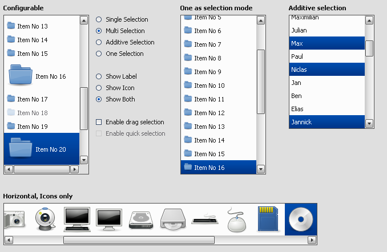This screenshot has width=387, height=252.
Task: Choose the optical disc drive icon
Action: (x=172, y=219)
